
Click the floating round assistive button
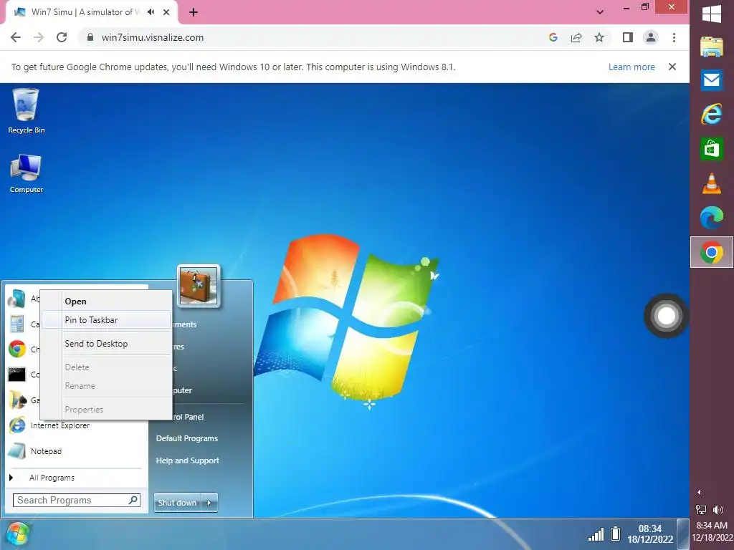666,316
